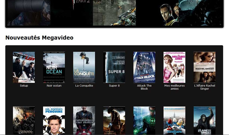
Task: Open the Mes meilleures amies title link
Action: 174,87
